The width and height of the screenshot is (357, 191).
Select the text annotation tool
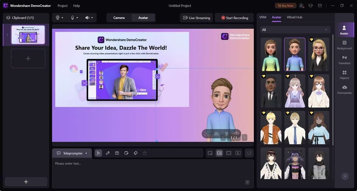pos(117,153)
